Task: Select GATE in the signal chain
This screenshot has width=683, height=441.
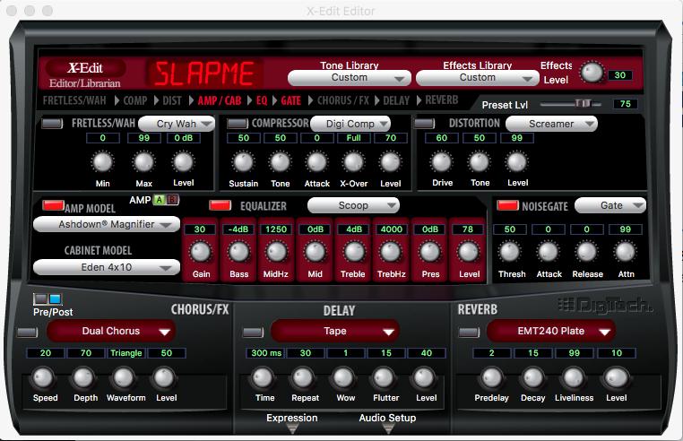Action: [291, 100]
